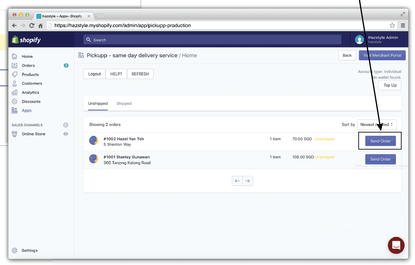Image resolution: width=415 pixels, height=265 pixels.
Task: Open Products in the sidebar
Action: point(30,74)
